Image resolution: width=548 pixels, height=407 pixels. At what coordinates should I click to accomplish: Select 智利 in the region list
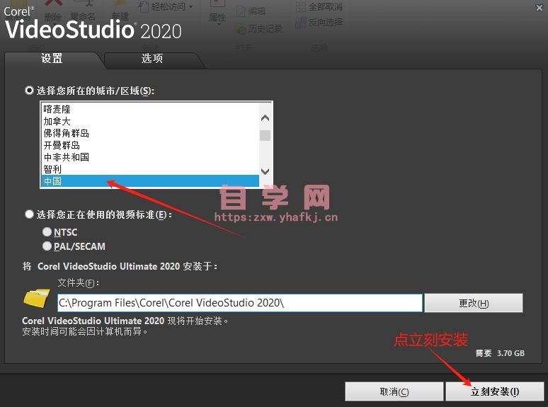pos(53,169)
